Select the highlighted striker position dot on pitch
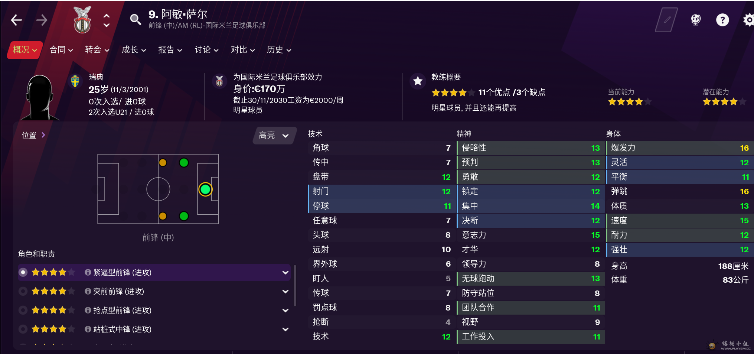 click(x=205, y=189)
